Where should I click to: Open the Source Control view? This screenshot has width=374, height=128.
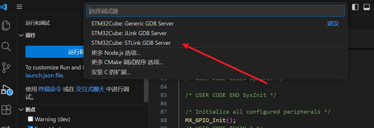pyautogui.click(x=6, y=67)
